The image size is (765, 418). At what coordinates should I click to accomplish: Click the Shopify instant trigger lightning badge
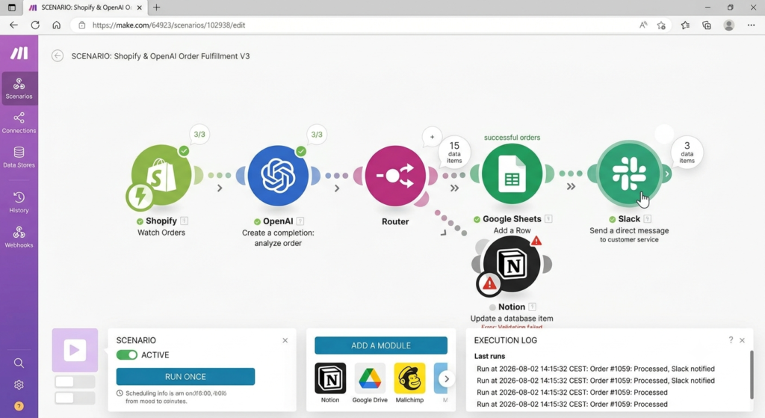pos(140,196)
